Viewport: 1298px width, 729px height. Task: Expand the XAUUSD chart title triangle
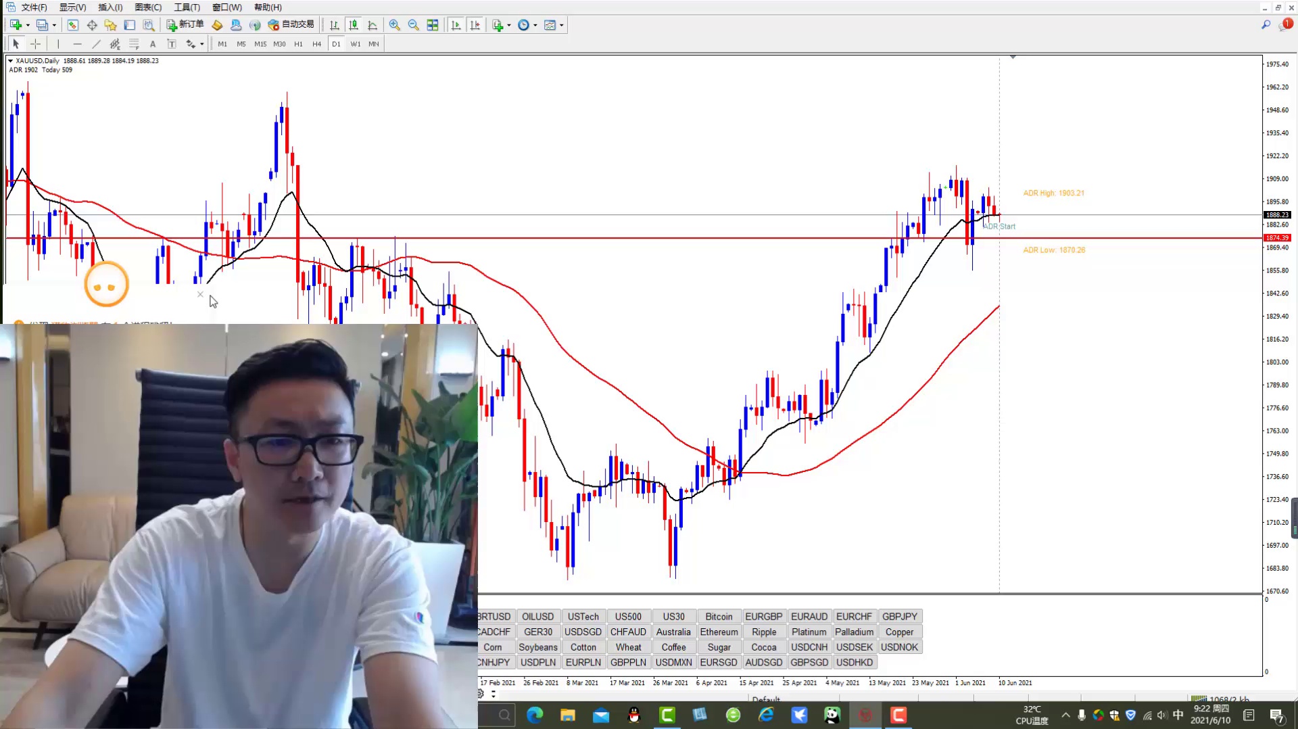tap(10, 61)
